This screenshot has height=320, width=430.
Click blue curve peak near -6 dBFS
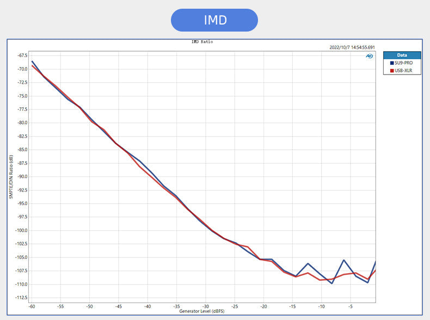pyautogui.click(x=344, y=260)
